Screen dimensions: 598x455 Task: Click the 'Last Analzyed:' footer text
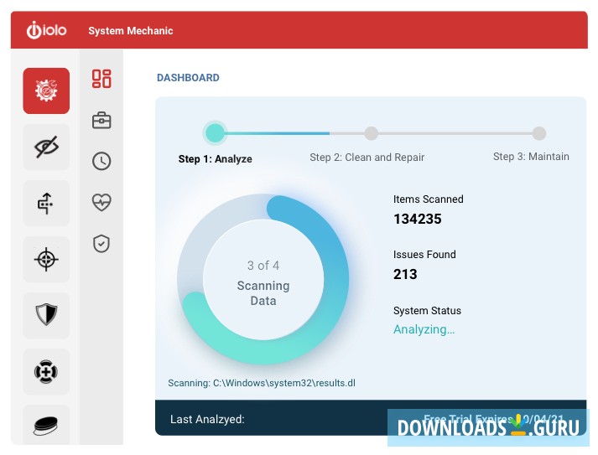point(207,419)
